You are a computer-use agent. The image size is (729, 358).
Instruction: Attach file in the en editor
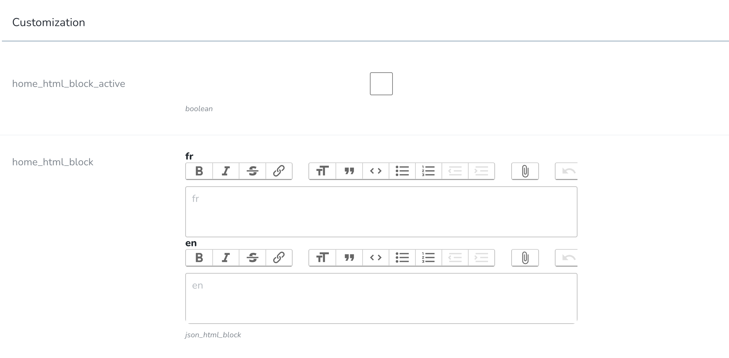tap(525, 258)
